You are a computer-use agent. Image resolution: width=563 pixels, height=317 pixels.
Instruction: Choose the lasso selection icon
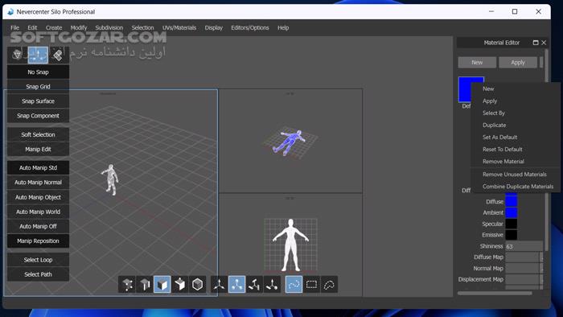(x=329, y=285)
